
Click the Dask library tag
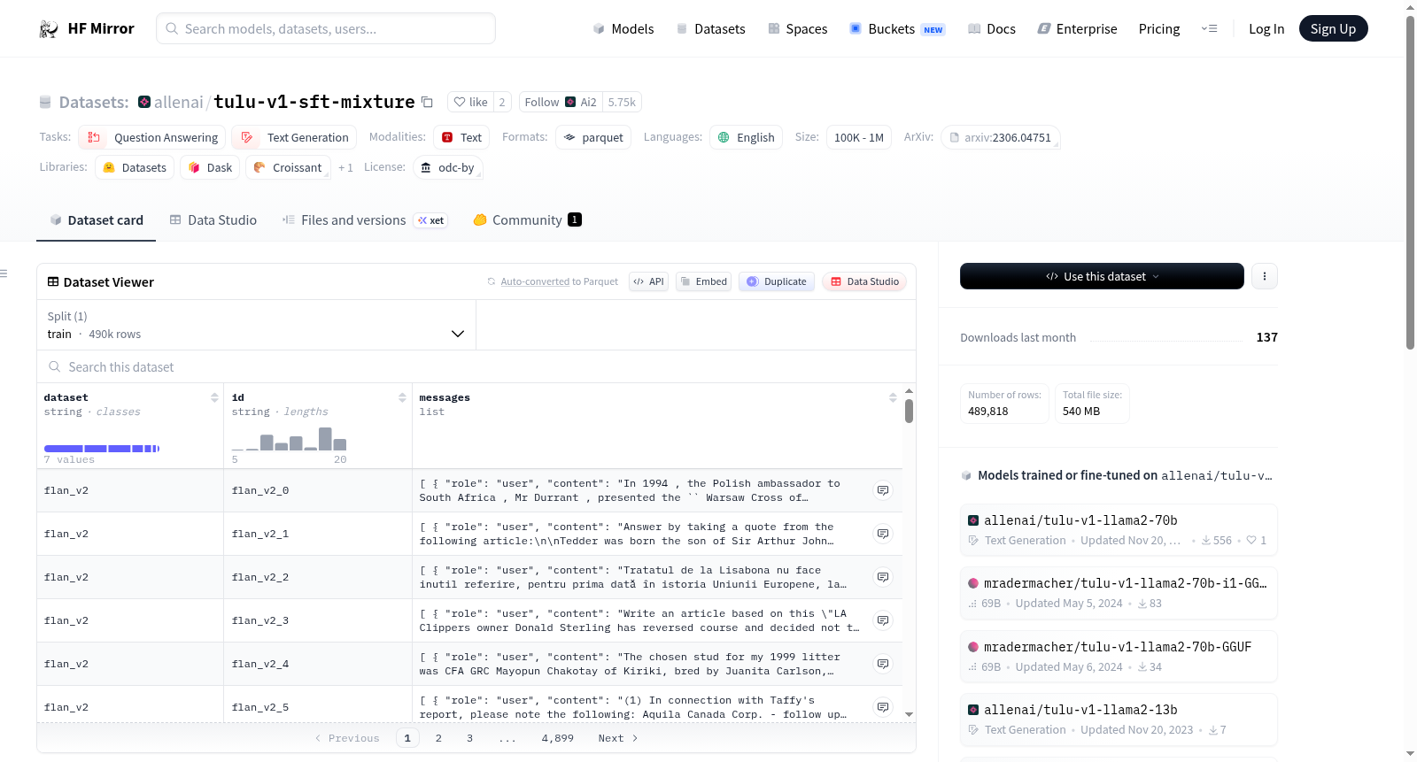click(x=211, y=167)
